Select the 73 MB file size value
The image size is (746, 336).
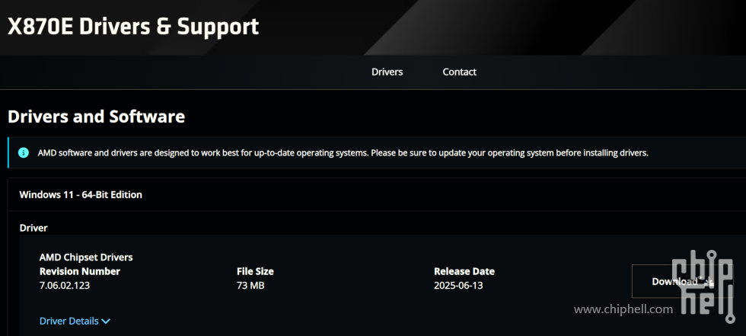[250, 286]
